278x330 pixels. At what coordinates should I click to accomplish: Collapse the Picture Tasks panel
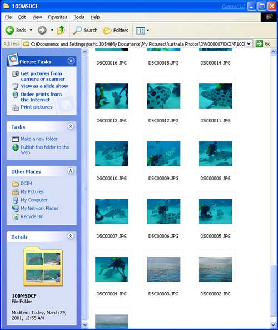71,61
